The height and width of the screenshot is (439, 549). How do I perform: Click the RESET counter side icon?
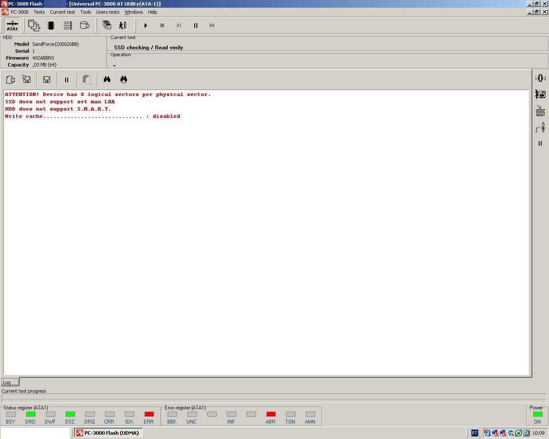(x=540, y=111)
